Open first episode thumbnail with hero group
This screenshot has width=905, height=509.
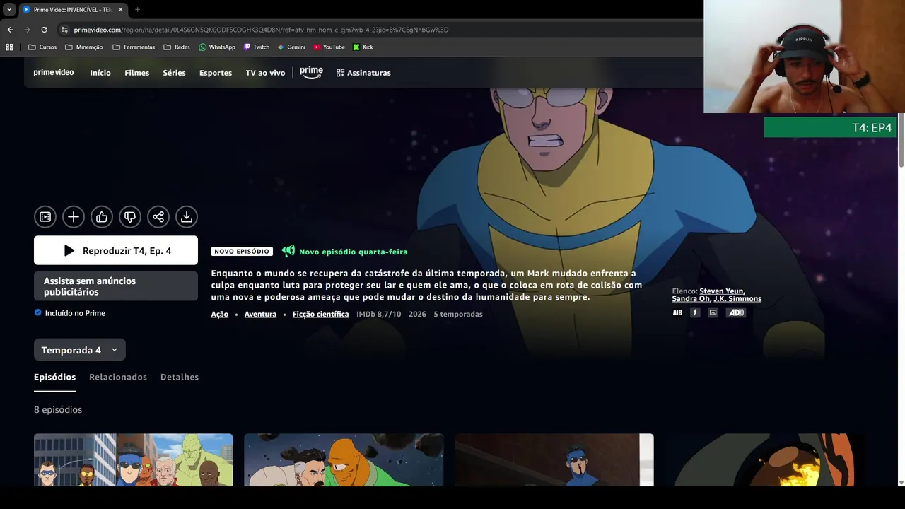click(133, 460)
